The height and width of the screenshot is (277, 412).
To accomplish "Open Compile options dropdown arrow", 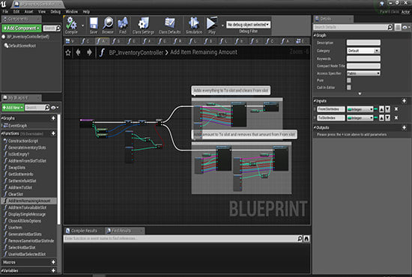I will (x=82, y=25).
